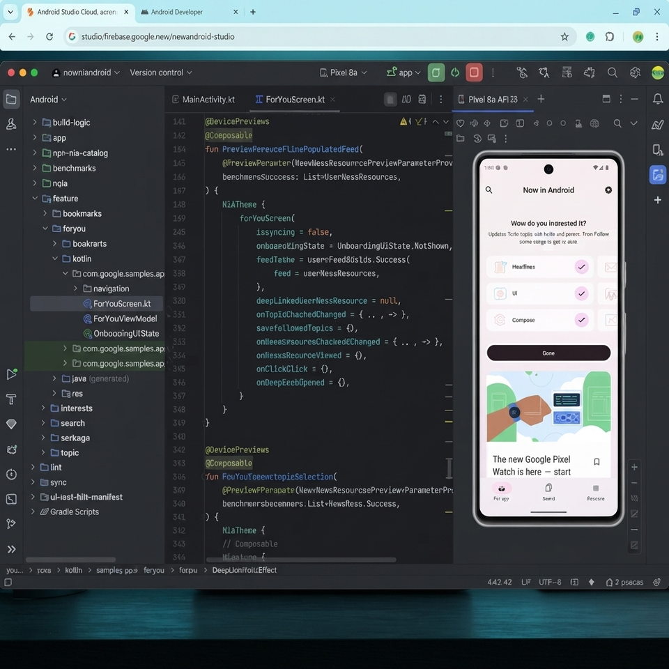Viewport: 669px width, 669px height.
Task: Open the Resource Manager sidebar icon
Action: coord(12,124)
